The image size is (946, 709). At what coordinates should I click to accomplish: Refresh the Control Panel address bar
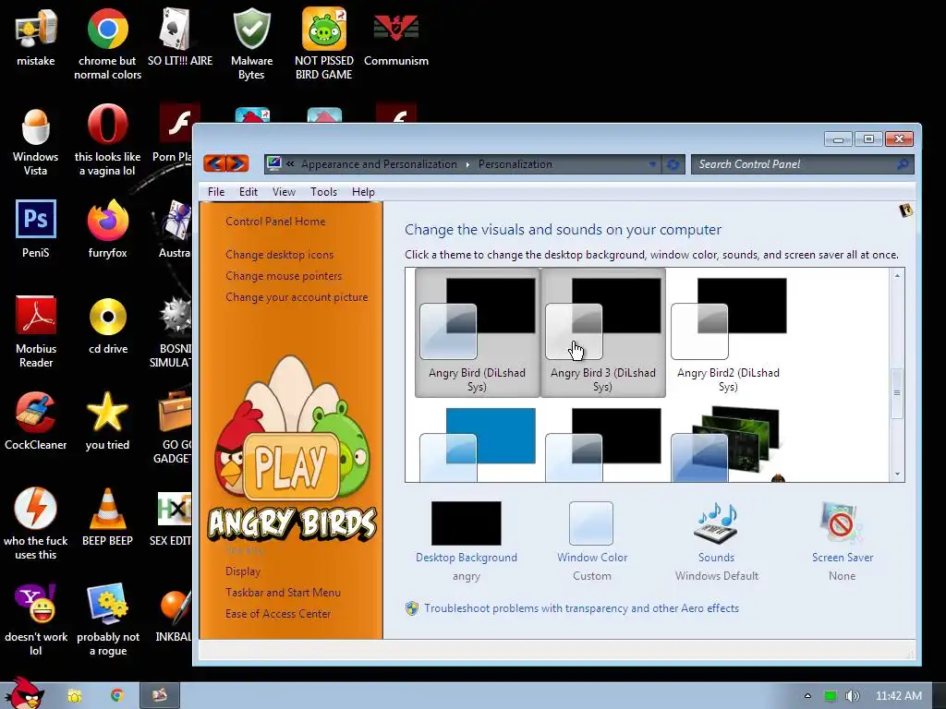[673, 164]
